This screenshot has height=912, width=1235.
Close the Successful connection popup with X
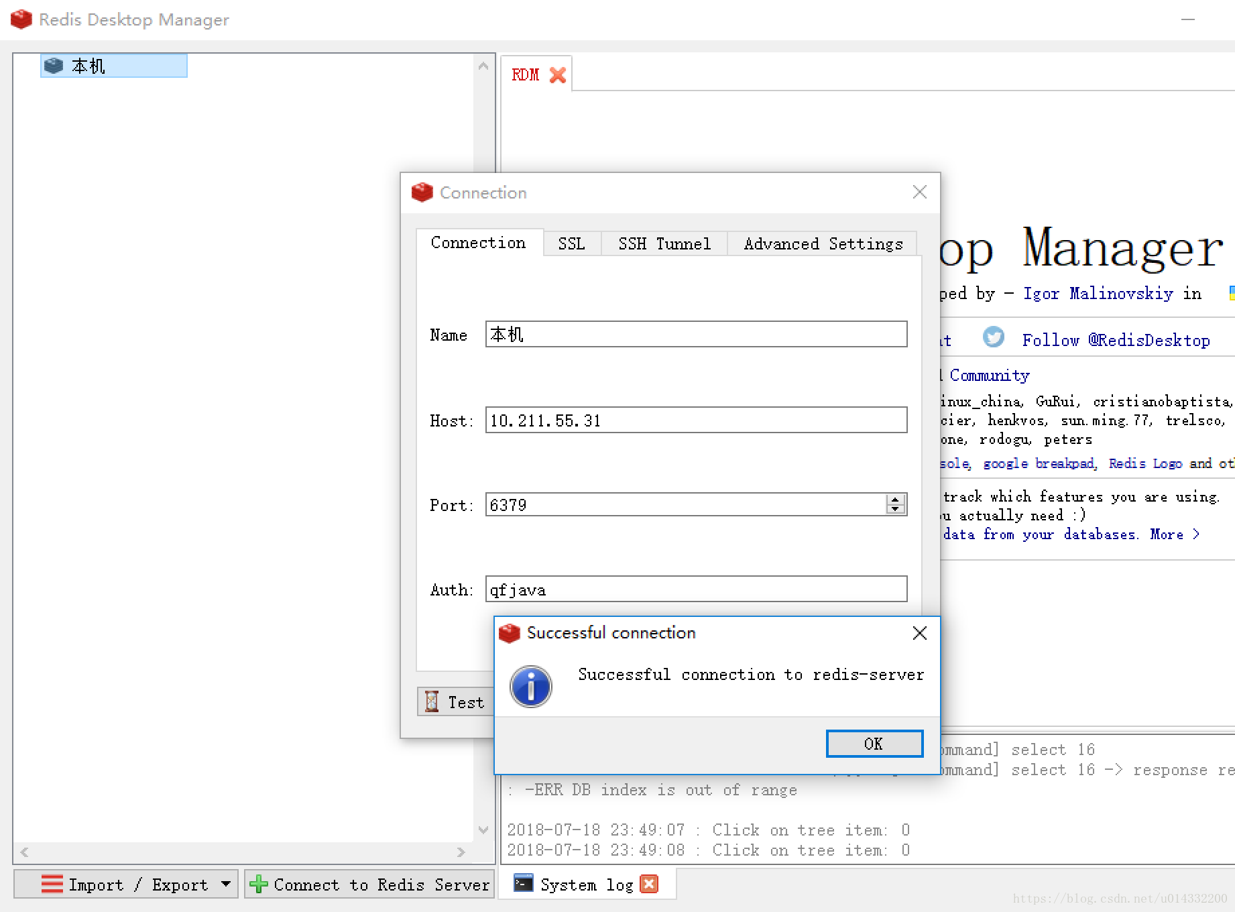(920, 633)
